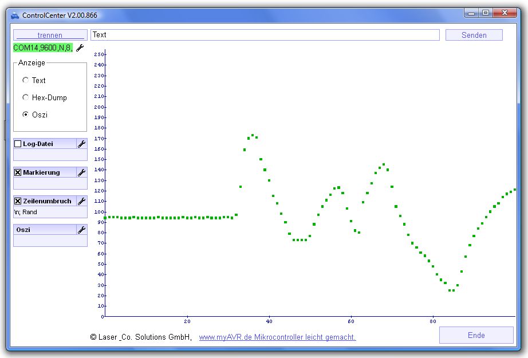
Task: Enable the Log-Datei checkbox
Action: point(18,144)
